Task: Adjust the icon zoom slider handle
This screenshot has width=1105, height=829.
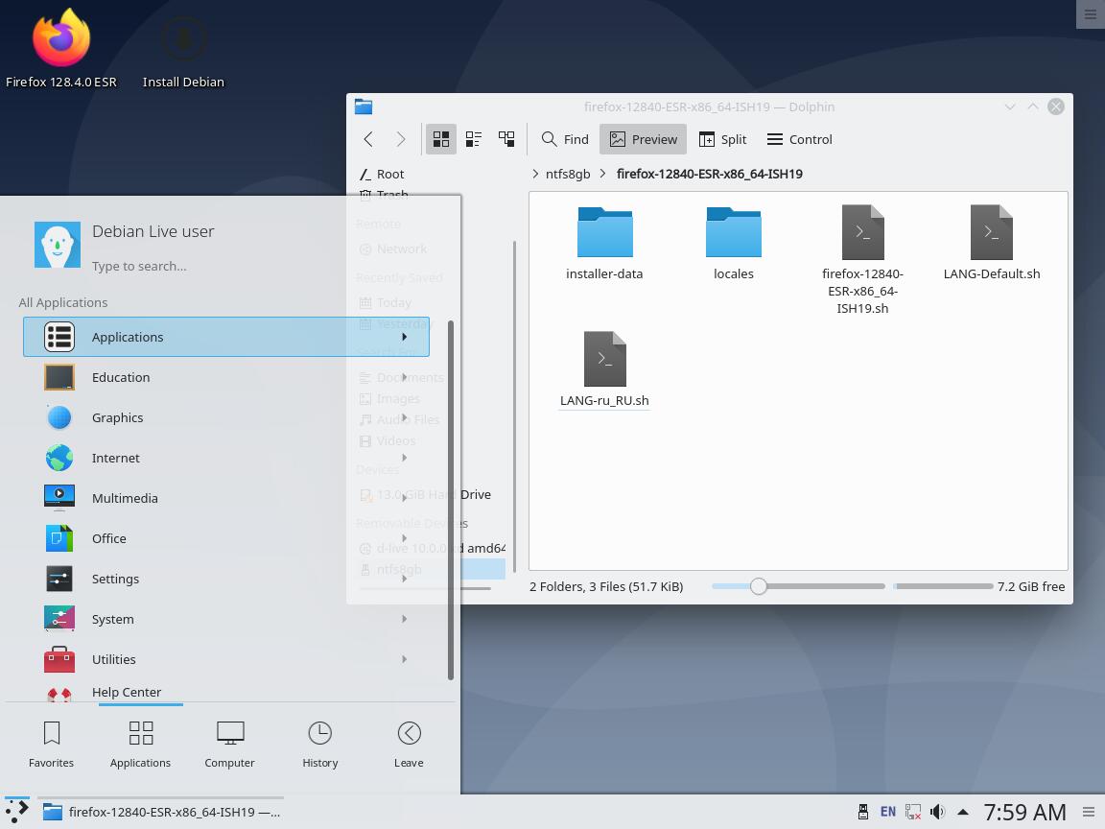Action: pyautogui.click(x=759, y=586)
